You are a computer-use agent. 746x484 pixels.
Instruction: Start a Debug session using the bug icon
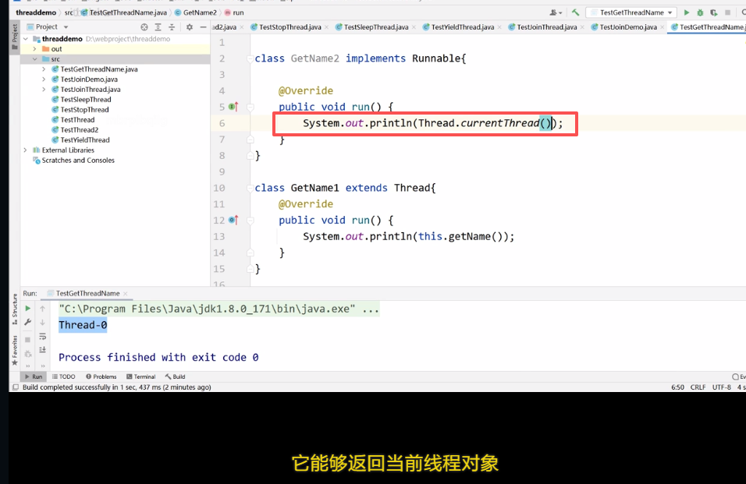tap(701, 12)
